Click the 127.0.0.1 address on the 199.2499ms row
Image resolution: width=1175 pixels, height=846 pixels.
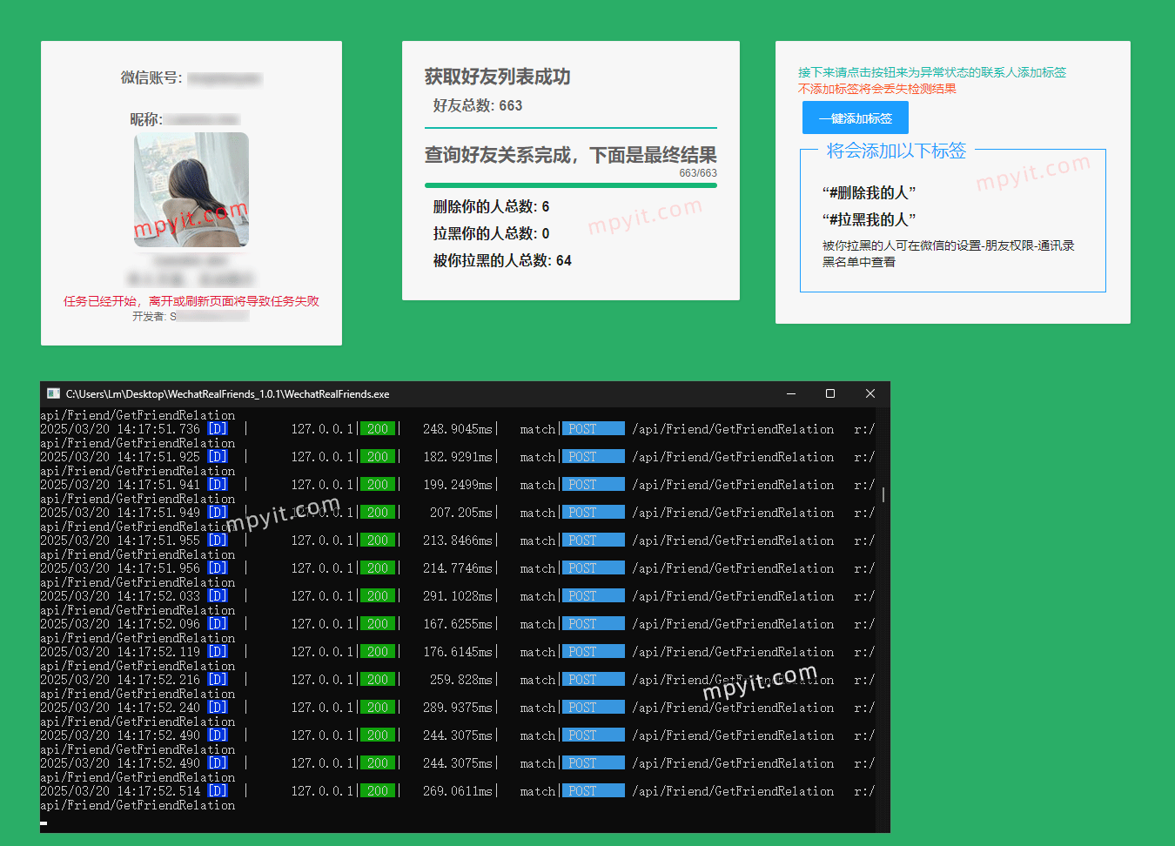[322, 485]
